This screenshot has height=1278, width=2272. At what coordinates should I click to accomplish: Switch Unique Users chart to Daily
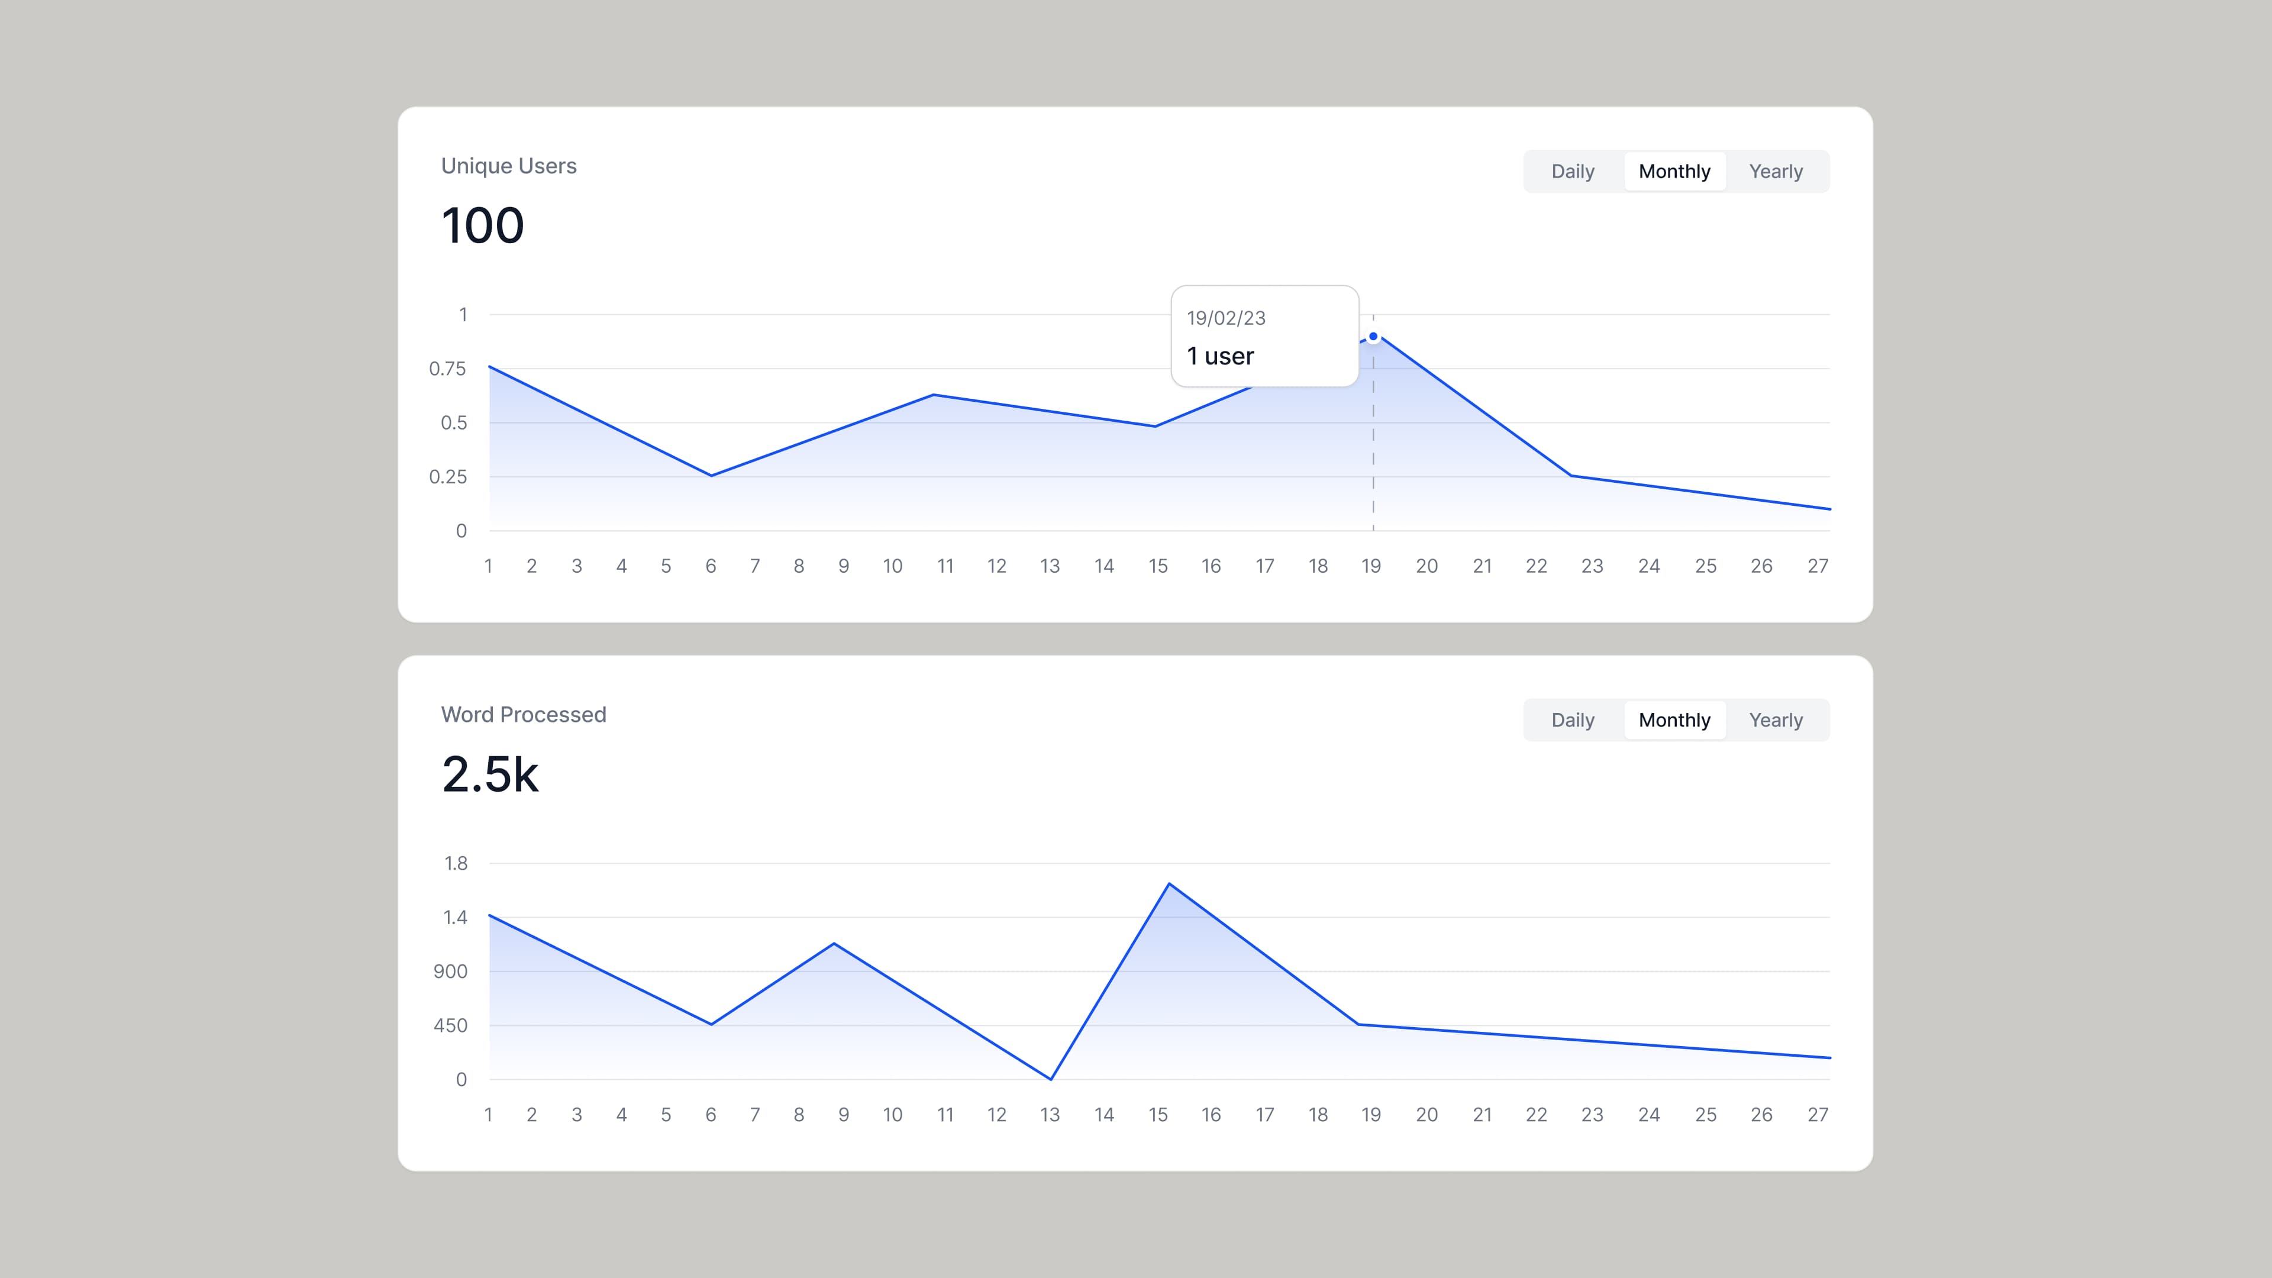1573,171
